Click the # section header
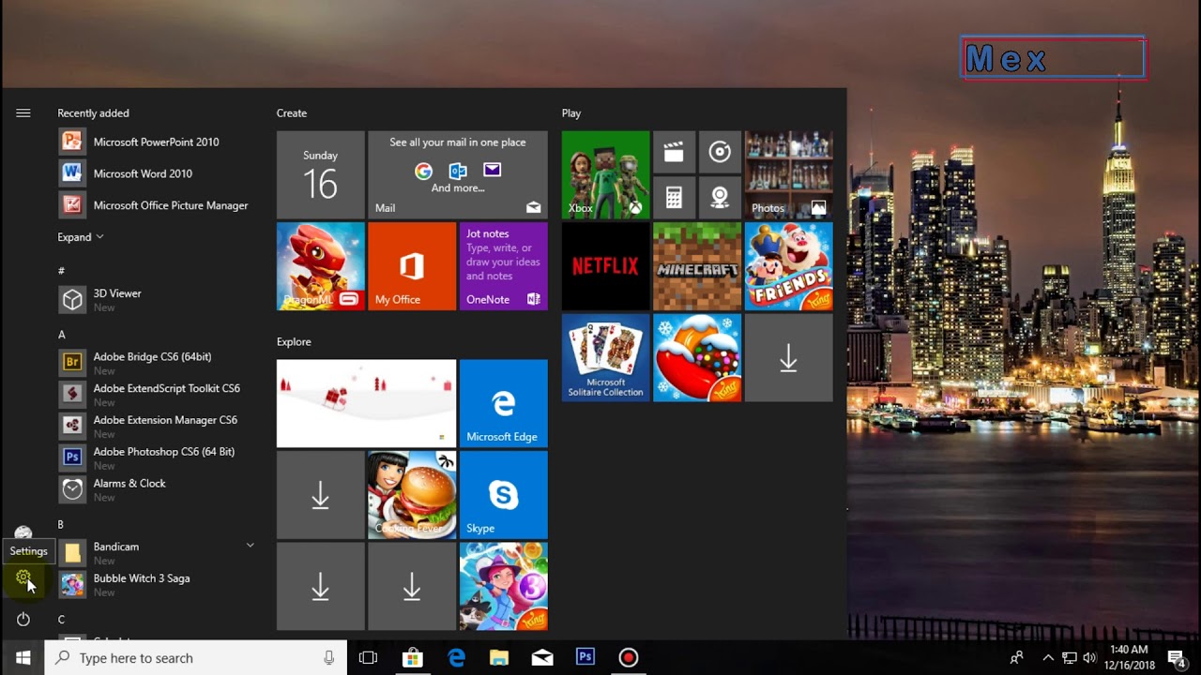Image resolution: width=1201 pixels, height=675 pixels. 62,271
